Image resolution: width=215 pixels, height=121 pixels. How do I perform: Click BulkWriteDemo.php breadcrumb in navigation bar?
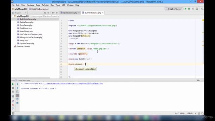click(x=38, y=9)
